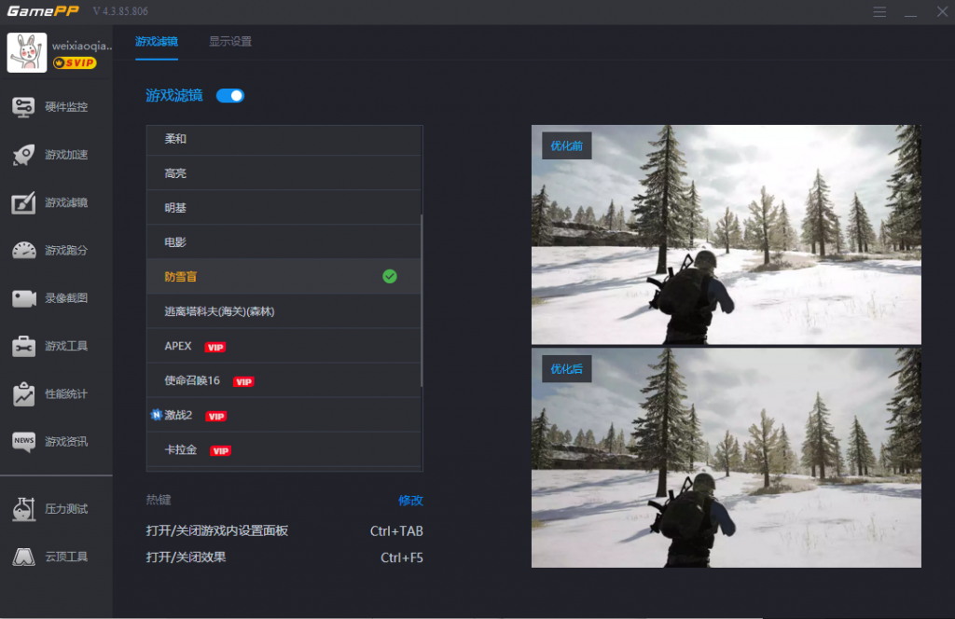955x619 pixels.
Task: Click the weixiaoqia.. username
Action: point(82,46)
